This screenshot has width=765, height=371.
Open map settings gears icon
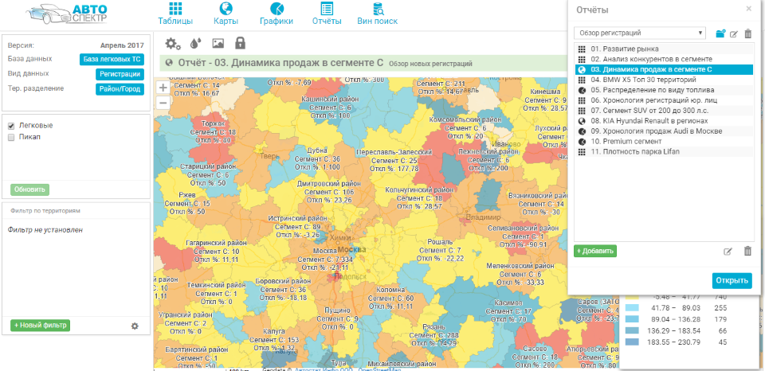point(172,43)
